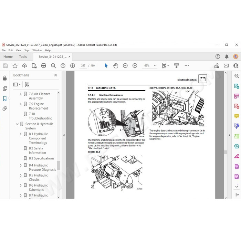Expand 8.1 Hydraulic Component Terminology
Viewport: 241px width, 241px height.
pyautogui.click(x=21, y=134)
